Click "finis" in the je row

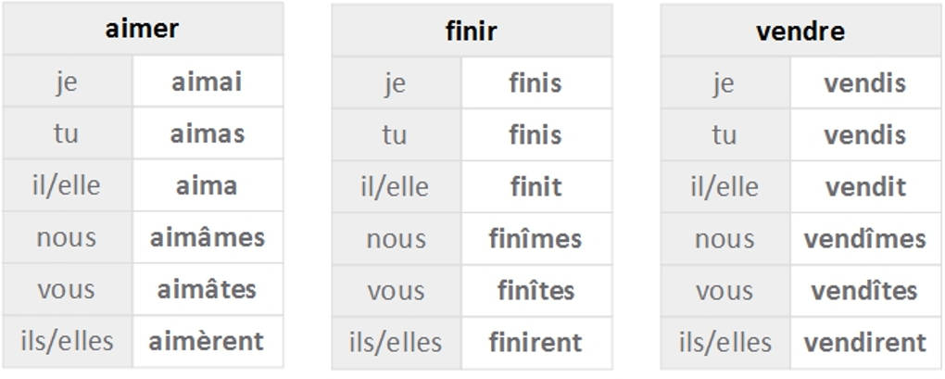click(535, 83)
